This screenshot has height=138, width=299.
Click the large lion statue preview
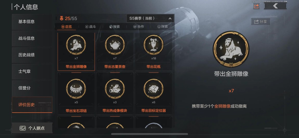(x=231, y=49)
